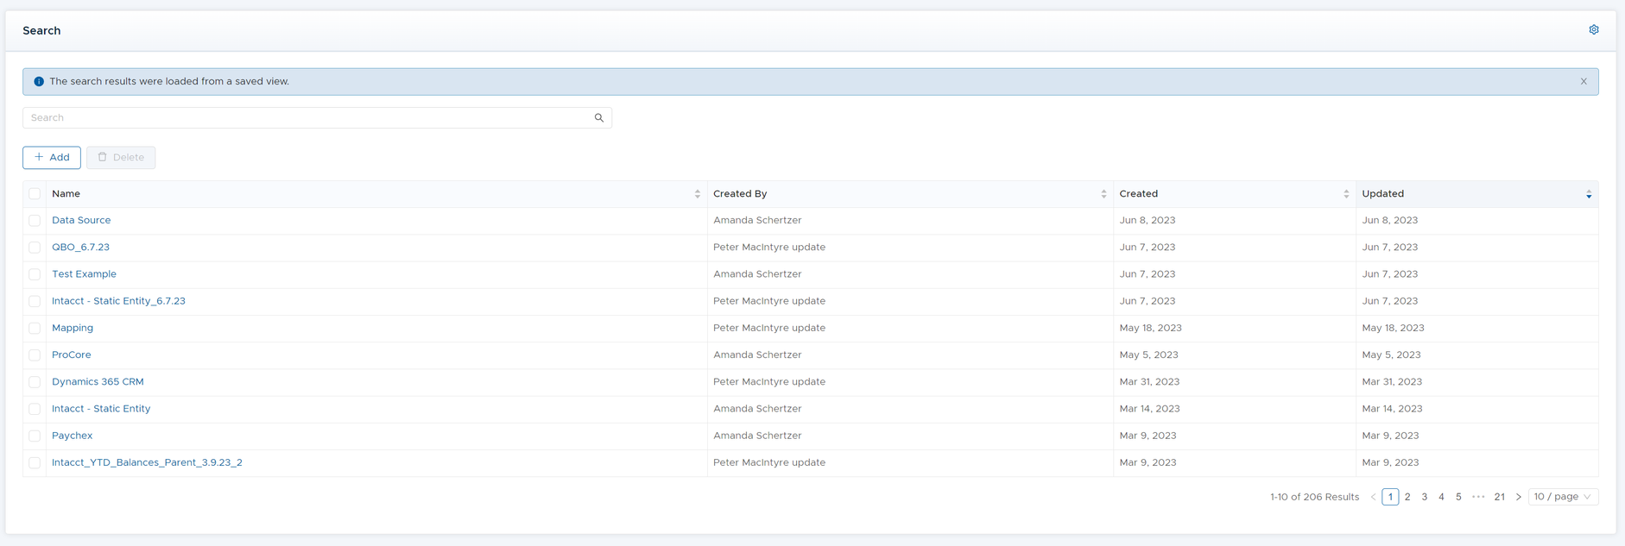Open Intacct - Static Entity_6.7.23 link

click(118, 301)
